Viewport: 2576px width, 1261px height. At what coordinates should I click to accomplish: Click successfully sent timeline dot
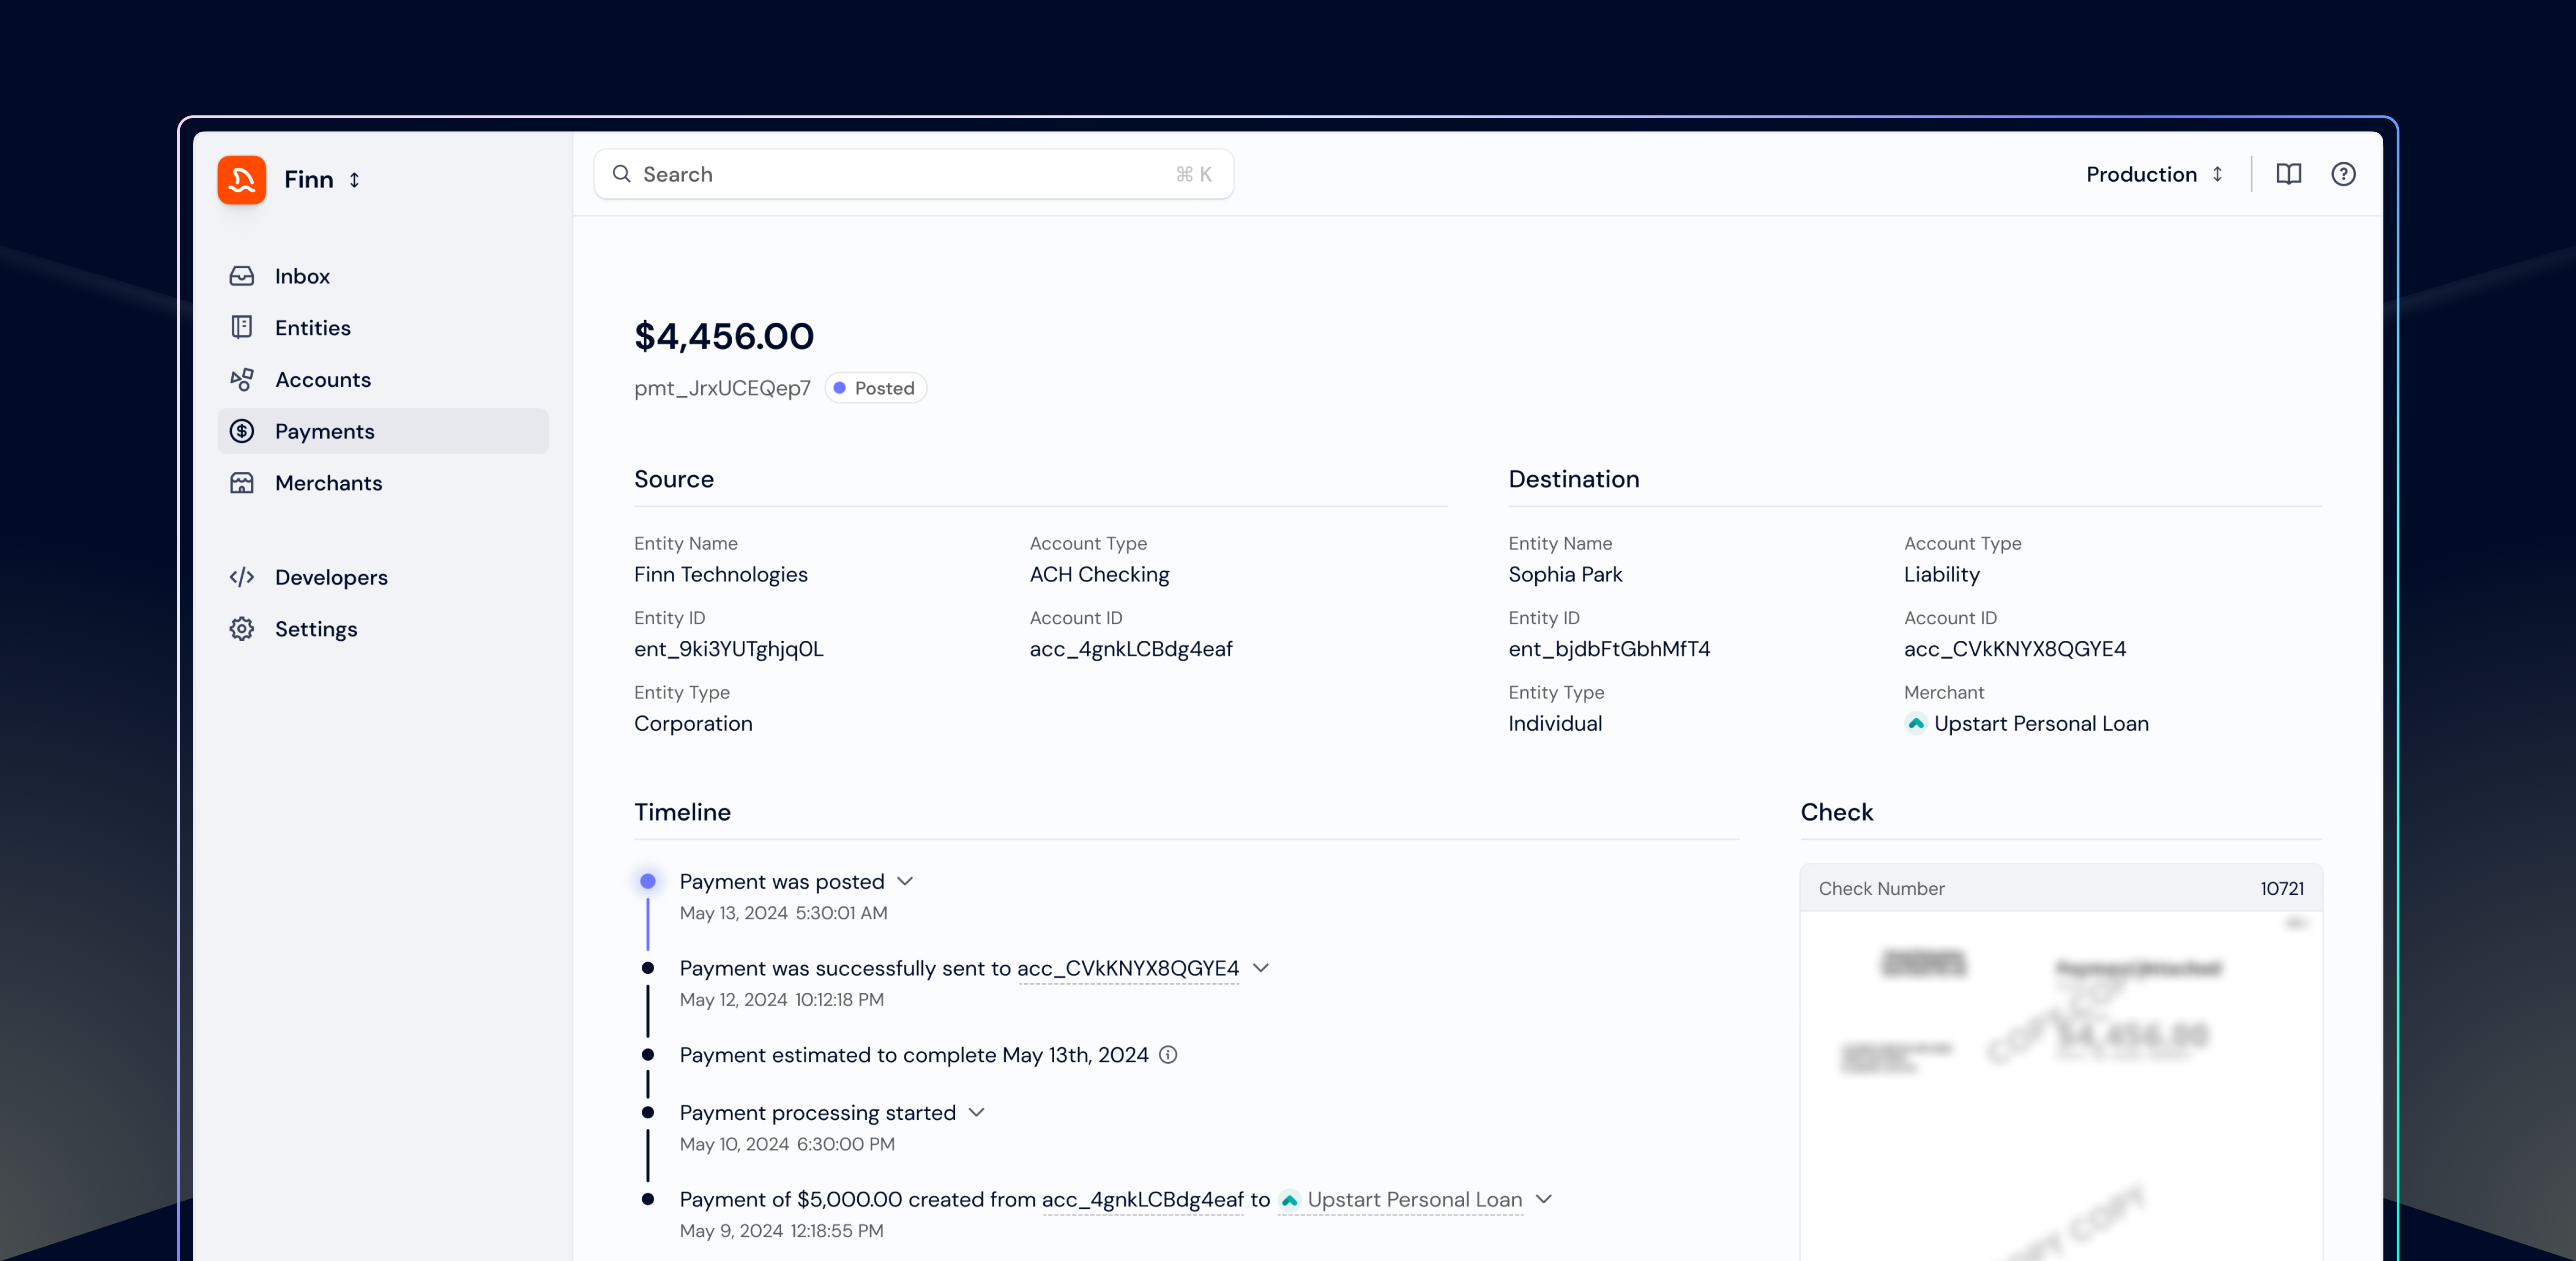[648, 968]
